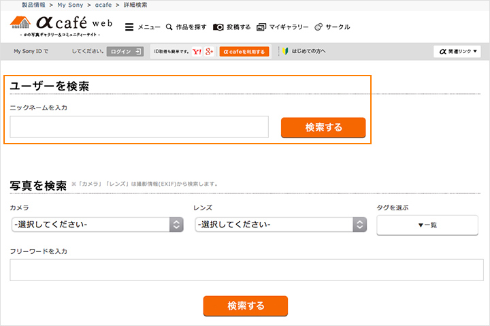Screen dimensions: 490x326
Task: Click the 作品を探す magnifier icon
Action: tap(169, 27)
